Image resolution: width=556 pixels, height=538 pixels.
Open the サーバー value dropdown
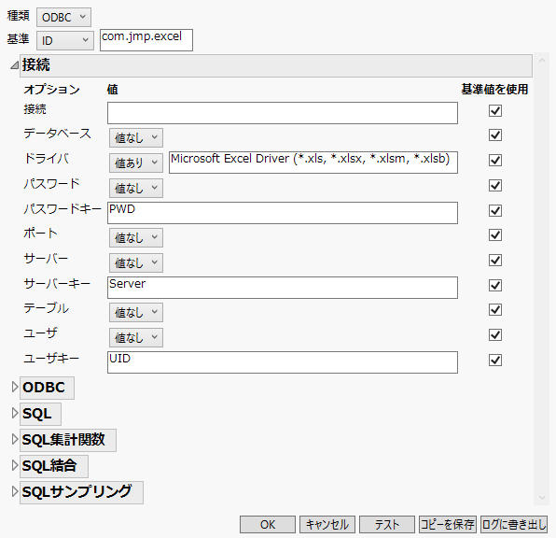point(136,262)
